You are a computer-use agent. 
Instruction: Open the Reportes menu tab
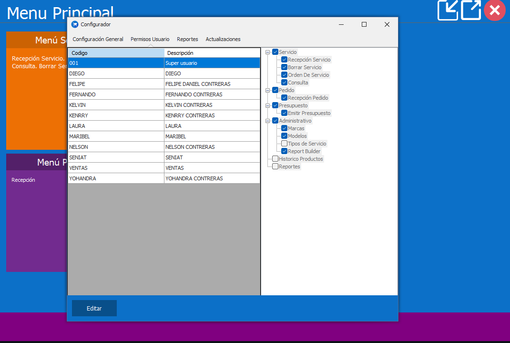click(187, 39)
